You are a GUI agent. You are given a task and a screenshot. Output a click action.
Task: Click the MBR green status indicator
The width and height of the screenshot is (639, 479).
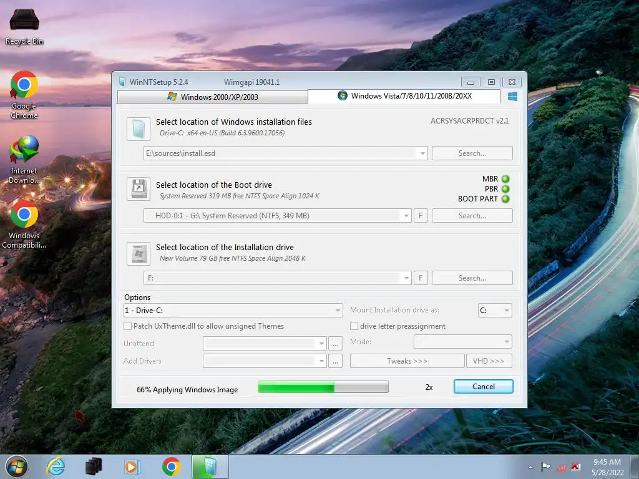coord(505,179)
